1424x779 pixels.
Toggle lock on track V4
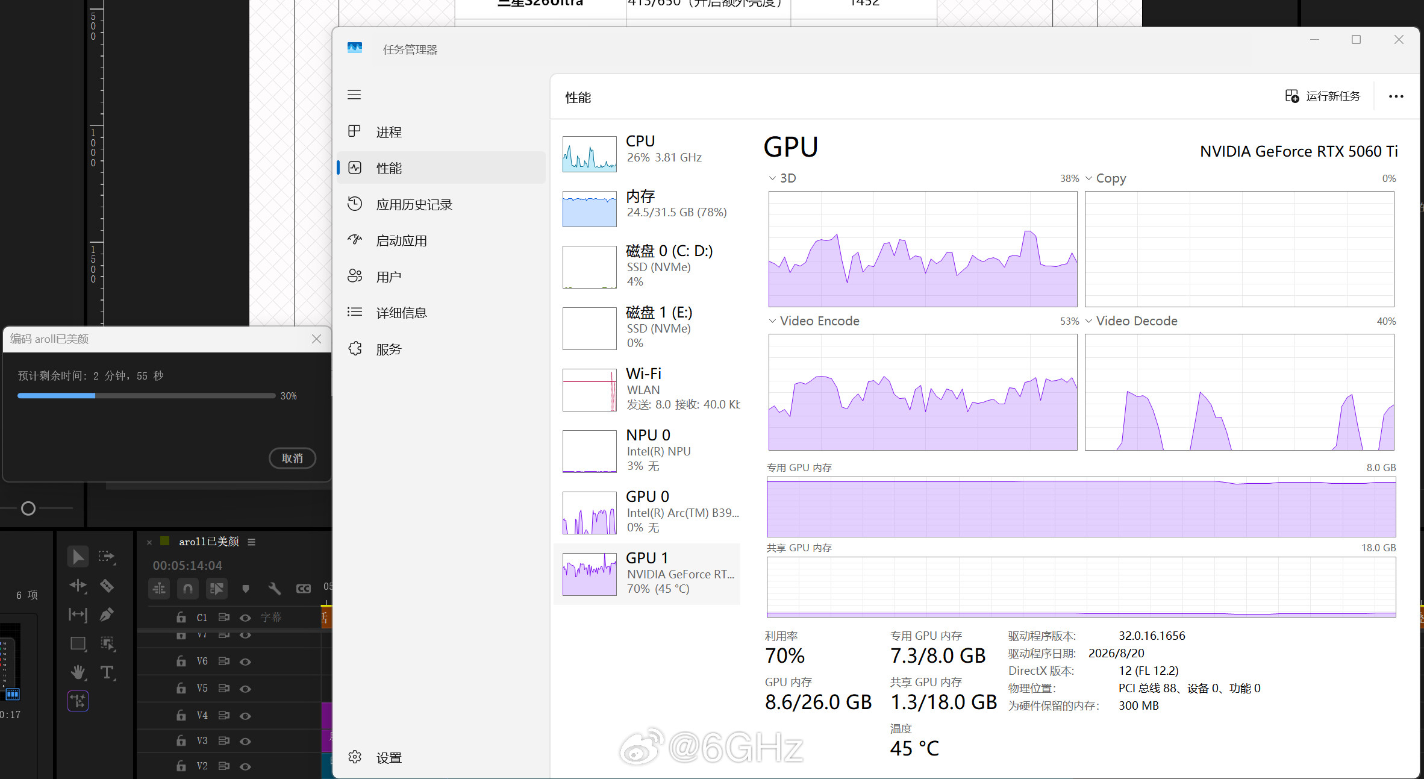click(181, 715)
